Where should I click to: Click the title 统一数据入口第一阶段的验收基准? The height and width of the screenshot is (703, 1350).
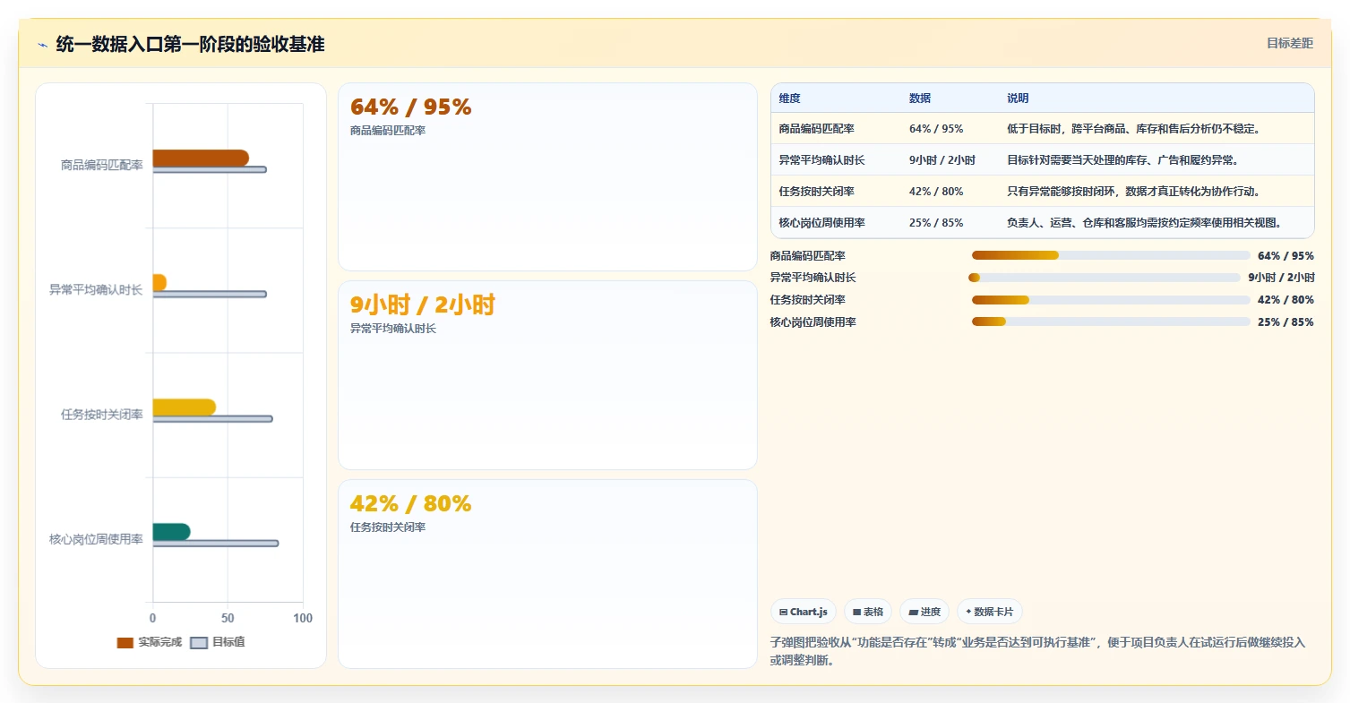190,44
